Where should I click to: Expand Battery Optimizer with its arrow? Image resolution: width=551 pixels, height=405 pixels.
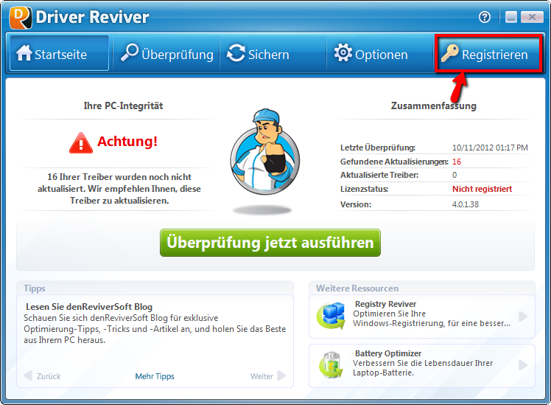523,365
